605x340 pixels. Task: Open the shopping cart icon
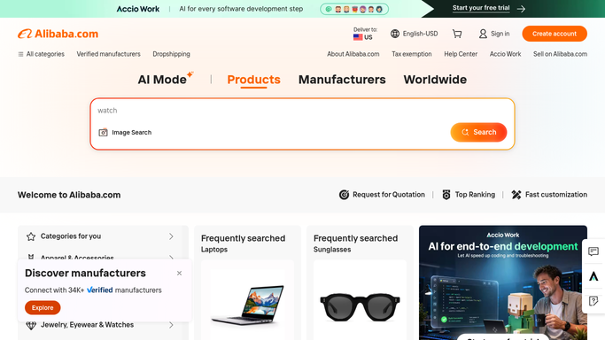click(x=457, y=34)
